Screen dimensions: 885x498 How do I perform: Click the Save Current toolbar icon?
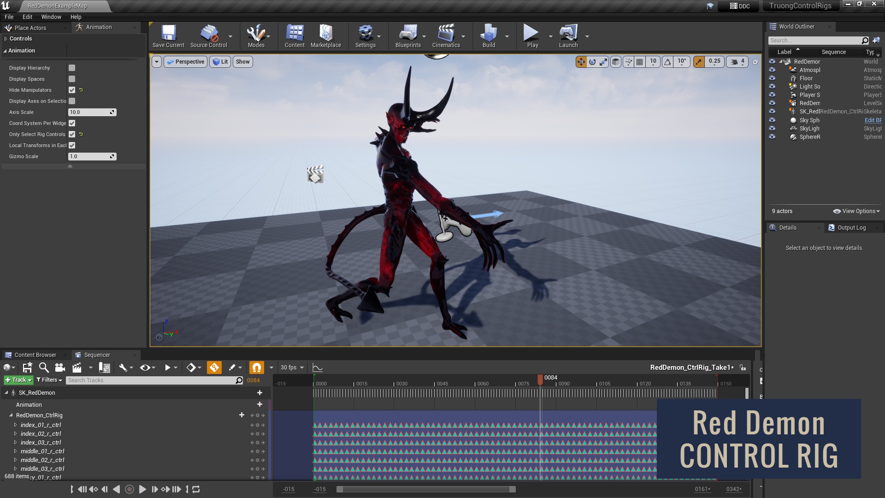(x=168, y=35)
